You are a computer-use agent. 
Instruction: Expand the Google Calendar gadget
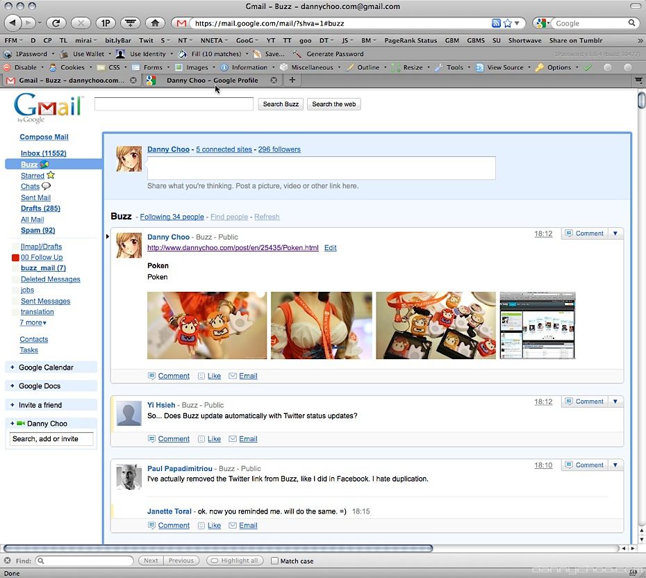(13, 368)
